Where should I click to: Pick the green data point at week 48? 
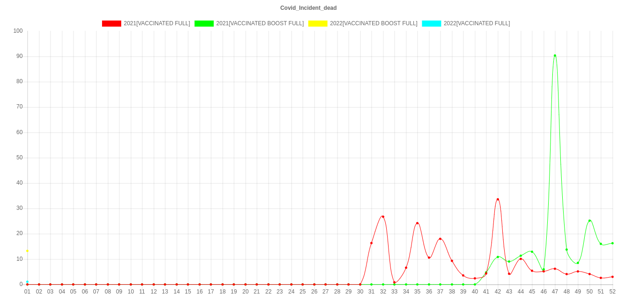tap(566, 250)
